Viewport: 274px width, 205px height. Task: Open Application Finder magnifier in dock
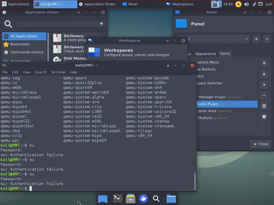[x=156, y=199]
